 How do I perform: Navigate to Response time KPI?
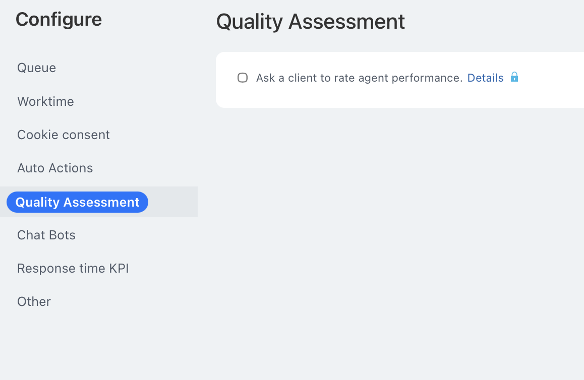(73, 268)
